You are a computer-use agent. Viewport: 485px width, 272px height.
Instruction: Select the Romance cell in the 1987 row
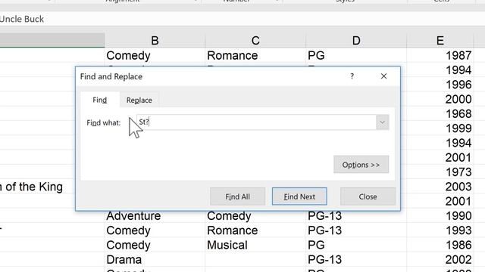[x=255, y=55]
